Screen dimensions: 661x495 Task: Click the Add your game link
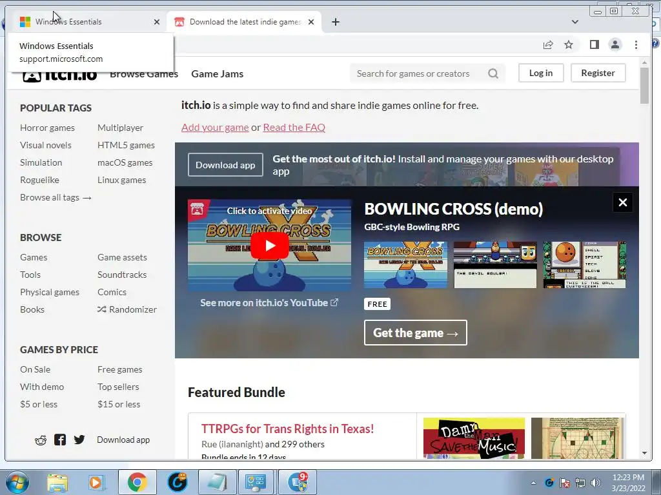click(x=215, y=127)
